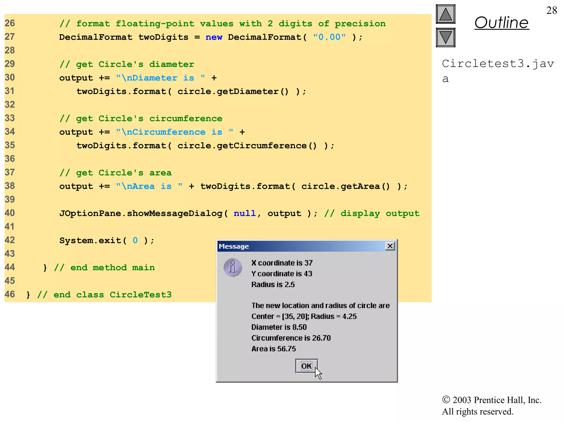This screenshot has width=563, height=422.
Task: Click the "Circumference is 26.70" output line
Action: click(291, 338)
